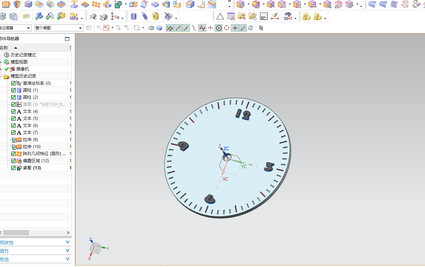The image size is (425, 267).
Task: Click the Extrude tool icon
Action: coord(6,5)
